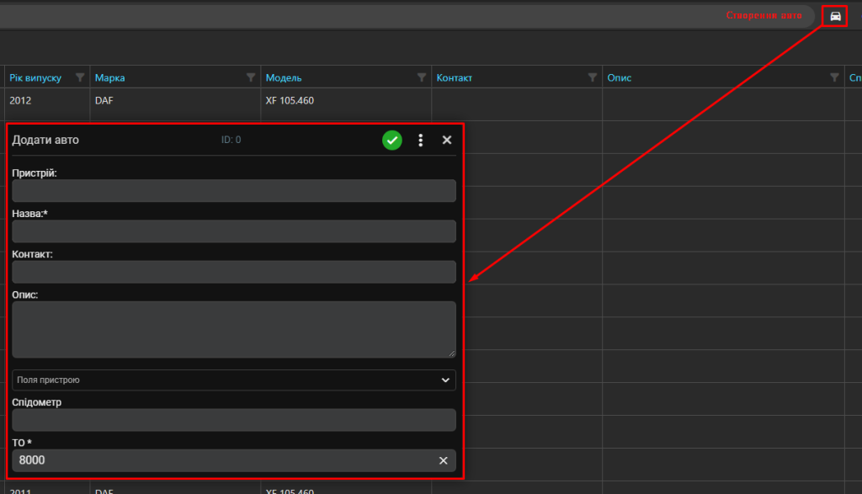Viewport: 862px width, 494px height.
Task: Focus the Пристрій input field
Action: (234, 191)
